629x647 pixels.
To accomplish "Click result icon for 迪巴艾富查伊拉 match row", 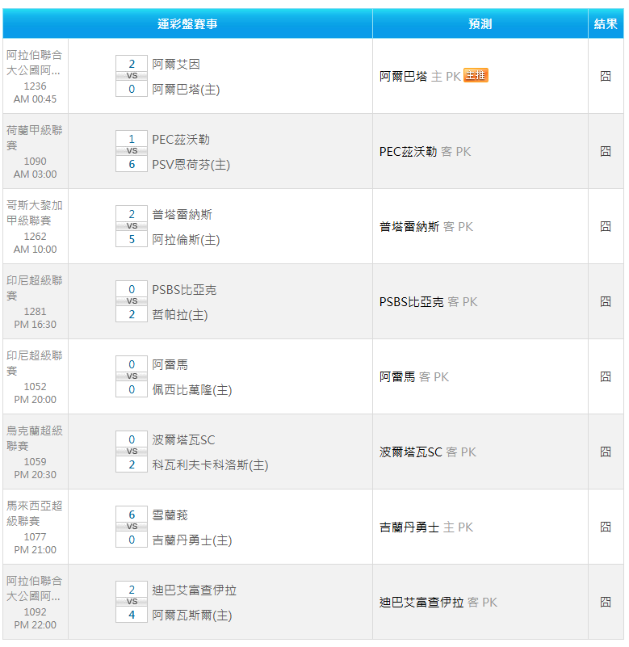I will pyautogui.click(x=606, y=602).
